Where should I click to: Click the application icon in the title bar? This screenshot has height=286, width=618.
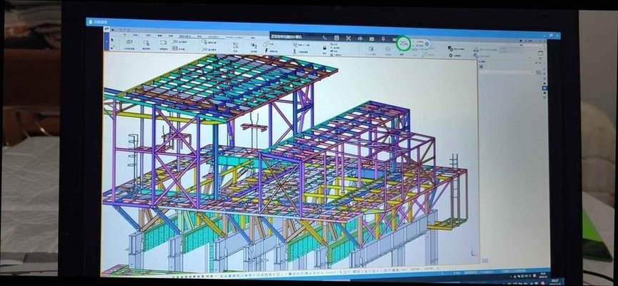(x=90, y=22)
